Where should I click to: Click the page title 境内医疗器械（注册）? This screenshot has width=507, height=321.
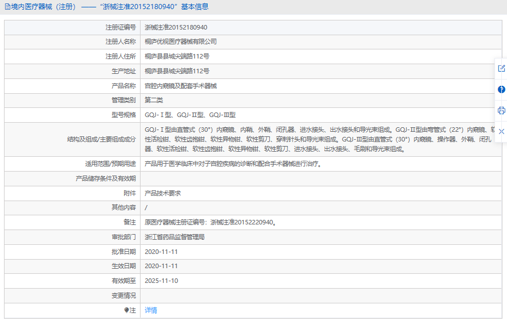click(43, 7)
